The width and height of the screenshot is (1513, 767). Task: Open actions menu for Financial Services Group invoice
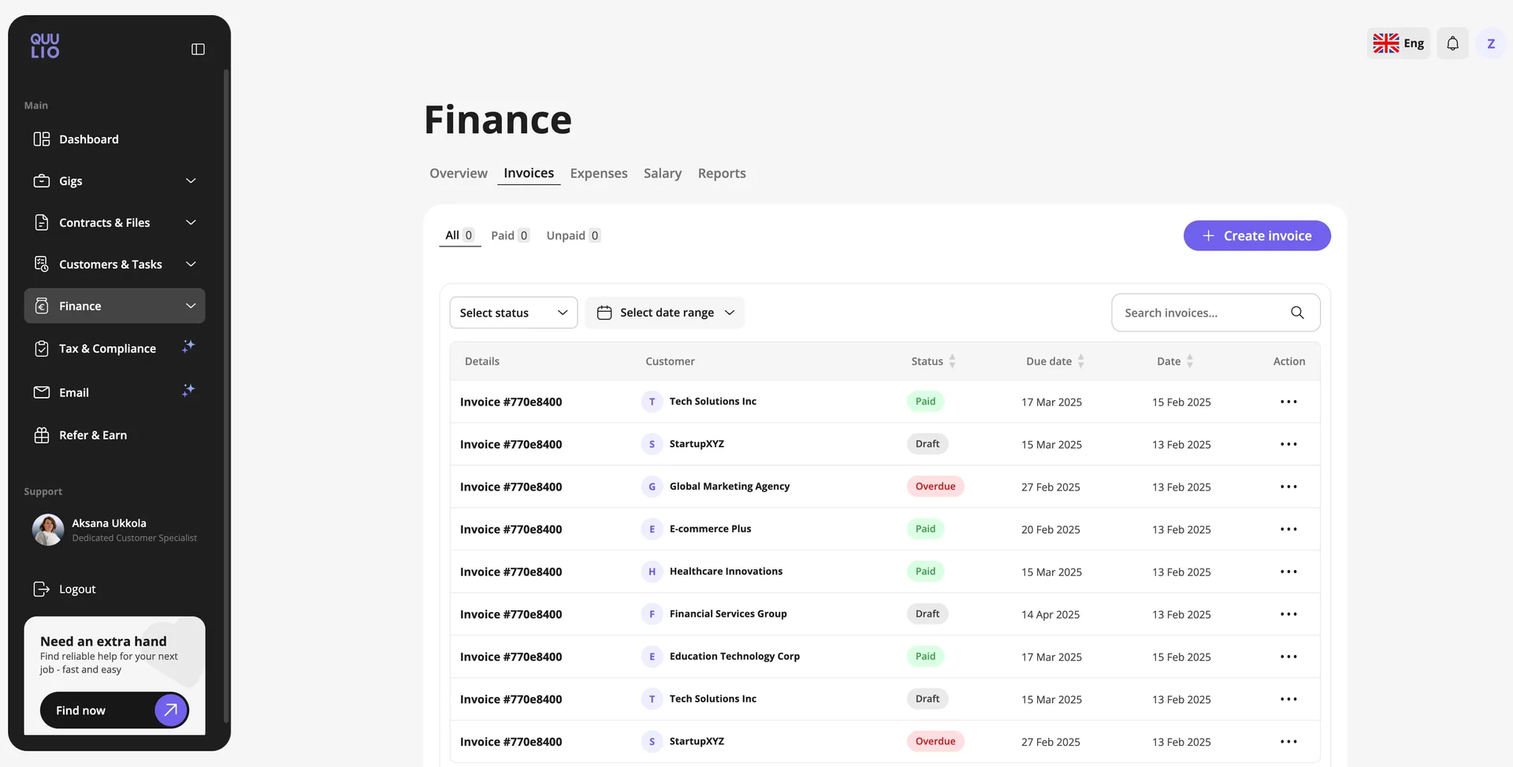click(x=1288, y=614)
